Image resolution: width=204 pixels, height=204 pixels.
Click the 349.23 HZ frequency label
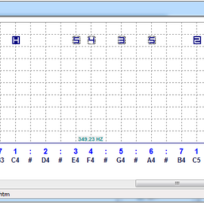(x=91, y=139)
